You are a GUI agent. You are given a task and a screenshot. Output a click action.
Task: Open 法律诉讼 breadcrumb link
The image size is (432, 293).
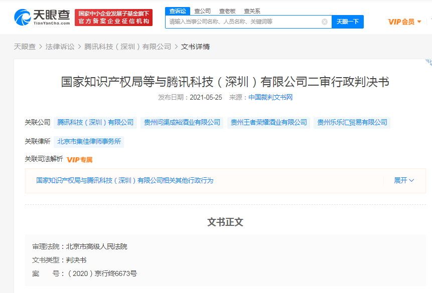(x=60, y=47)
